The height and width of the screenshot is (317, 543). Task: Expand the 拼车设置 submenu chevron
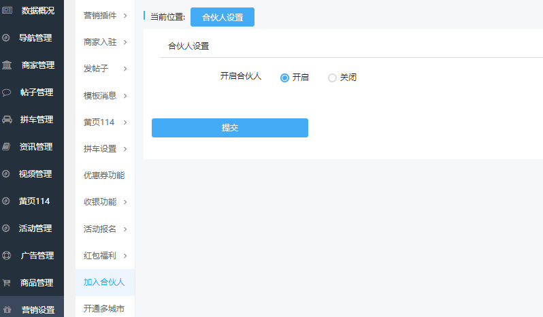point(125,149)
